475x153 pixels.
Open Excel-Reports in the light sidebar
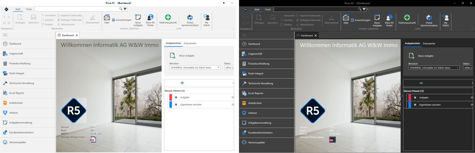(28, 93)
